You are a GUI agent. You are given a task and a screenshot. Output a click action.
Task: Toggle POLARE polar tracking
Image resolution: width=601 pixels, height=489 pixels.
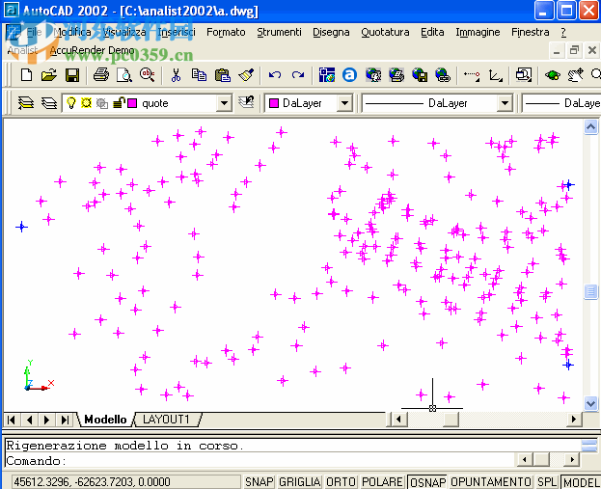point(382,481)
